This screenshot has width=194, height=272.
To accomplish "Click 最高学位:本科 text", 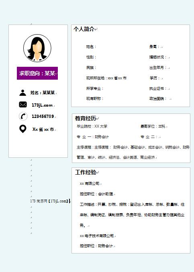I will [x=153, y=126].
